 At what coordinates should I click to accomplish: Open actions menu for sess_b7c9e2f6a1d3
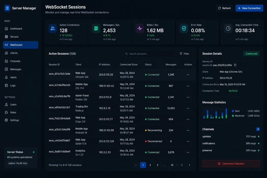pos(188,86)
